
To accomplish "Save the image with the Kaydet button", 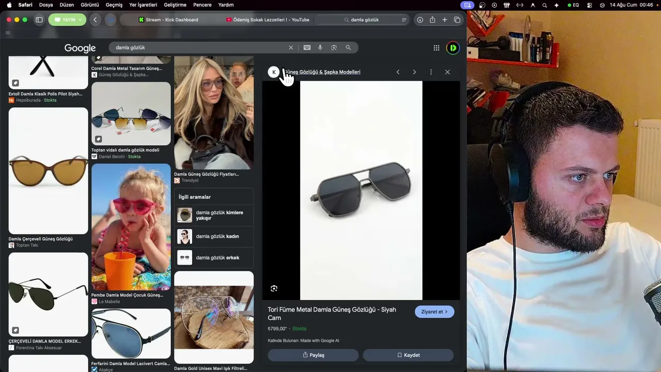I will (x=408, y=355).
